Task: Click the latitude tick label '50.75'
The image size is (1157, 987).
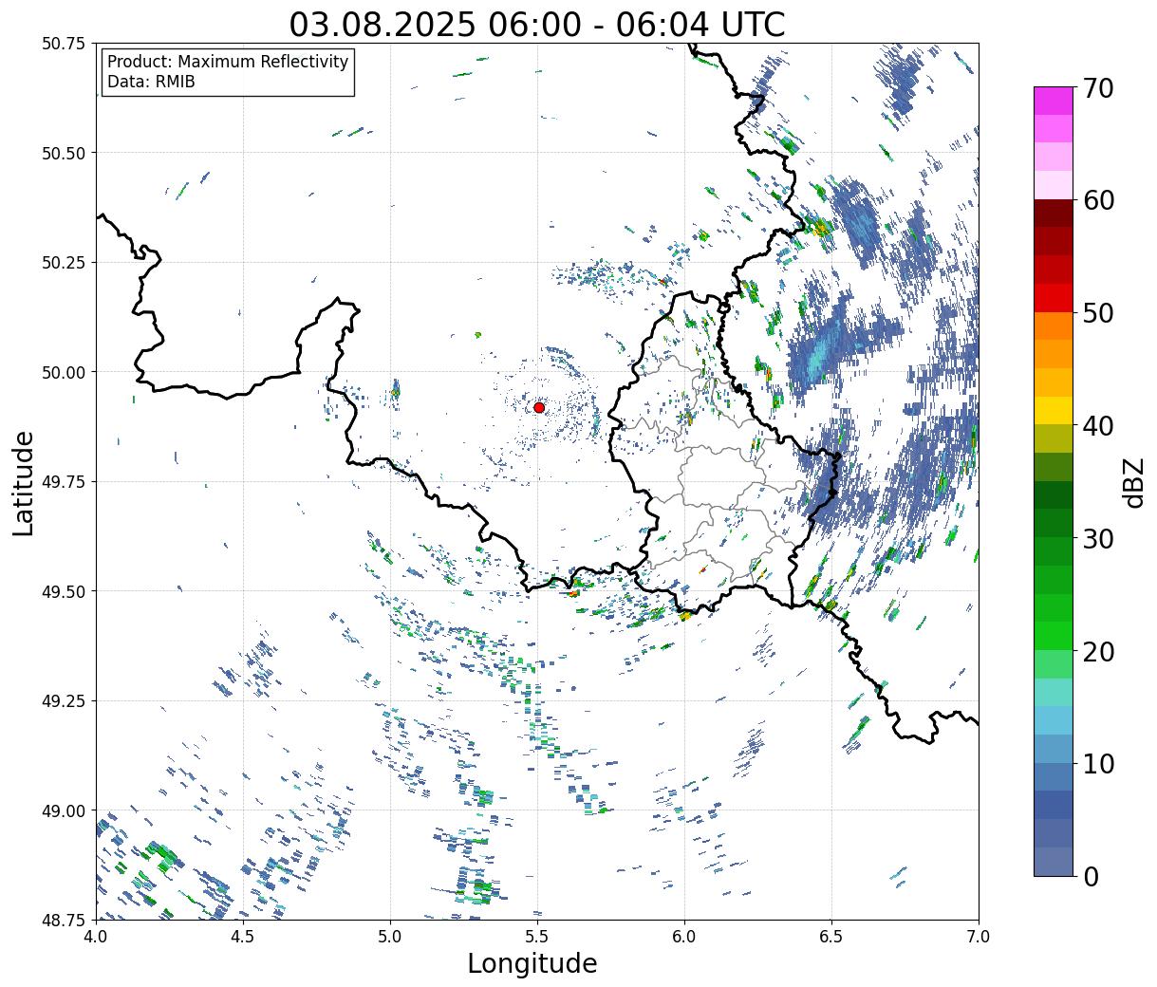Action: (x=63, y=44)
